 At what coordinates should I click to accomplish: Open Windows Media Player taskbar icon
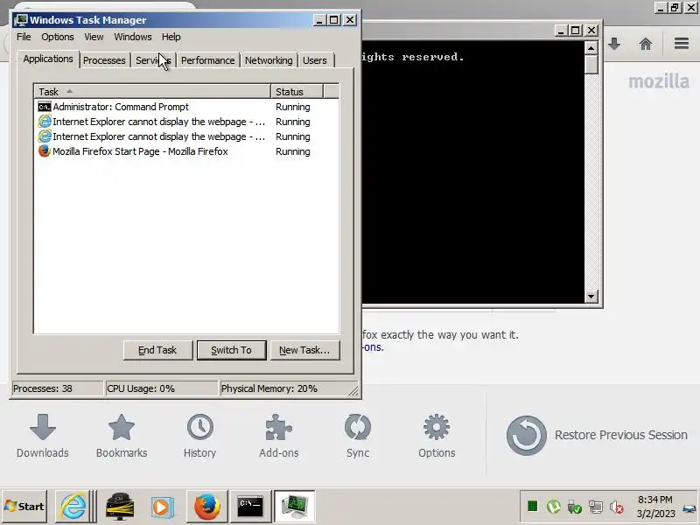(x=162, y=507)
